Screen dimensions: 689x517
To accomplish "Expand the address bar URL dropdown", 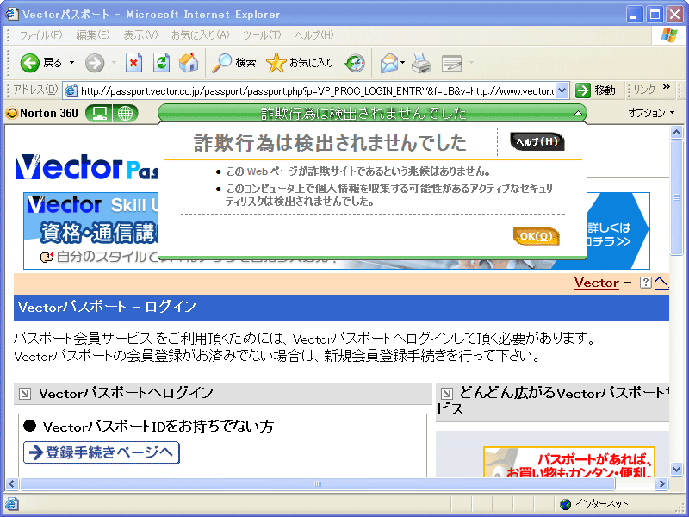I will pos(562,91).
